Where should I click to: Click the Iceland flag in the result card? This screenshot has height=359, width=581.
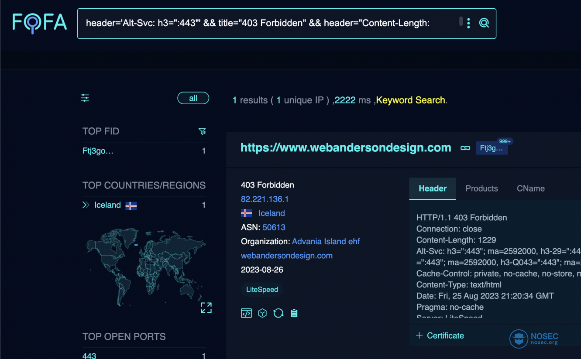point(247,213)
